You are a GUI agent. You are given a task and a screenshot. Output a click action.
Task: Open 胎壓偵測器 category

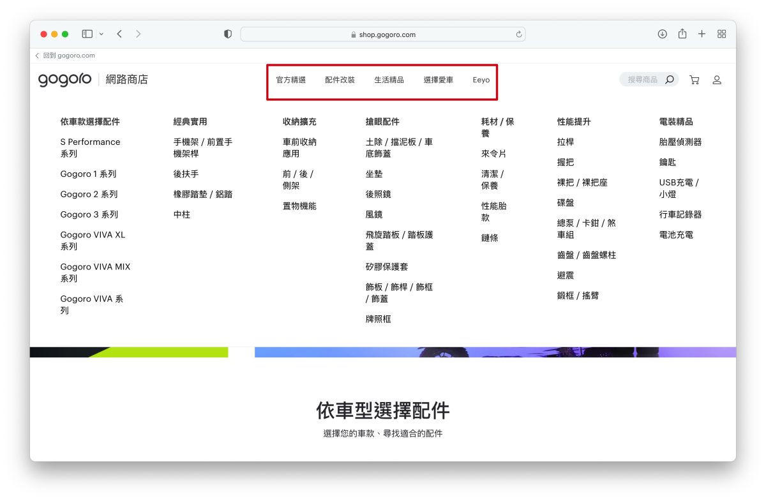[680, 142]
